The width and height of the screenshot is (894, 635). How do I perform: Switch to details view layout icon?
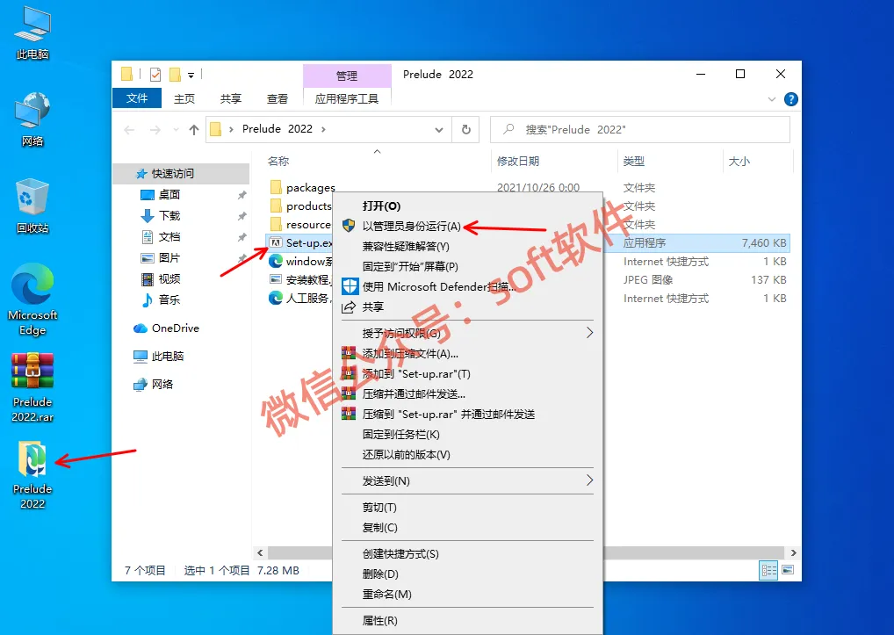[768, 570]
